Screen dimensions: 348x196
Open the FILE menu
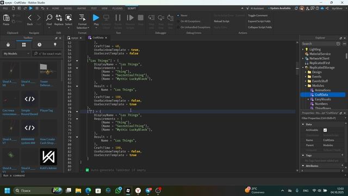tap(5, 8)
